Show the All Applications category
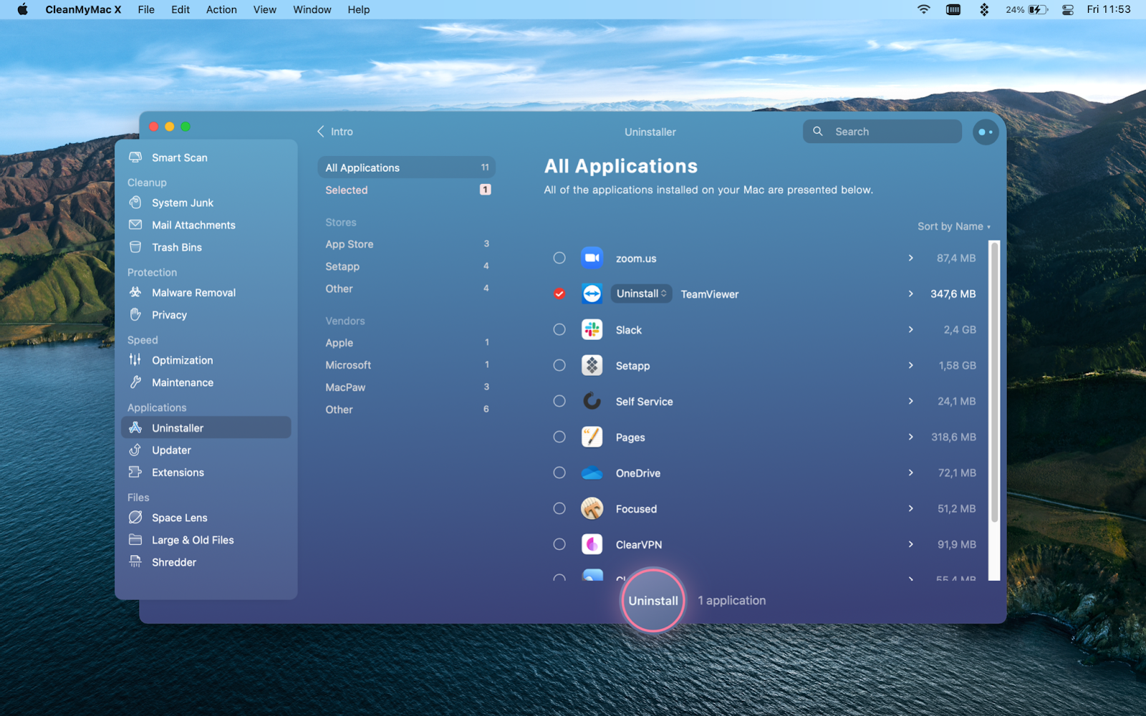Image resolution: width=1146 pixels, height=716 pixels. point(407,168)
